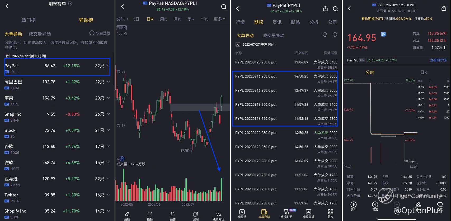Select the 5日 chart period
This screenshot has width=451, height=221.
(x=136, y=19)
